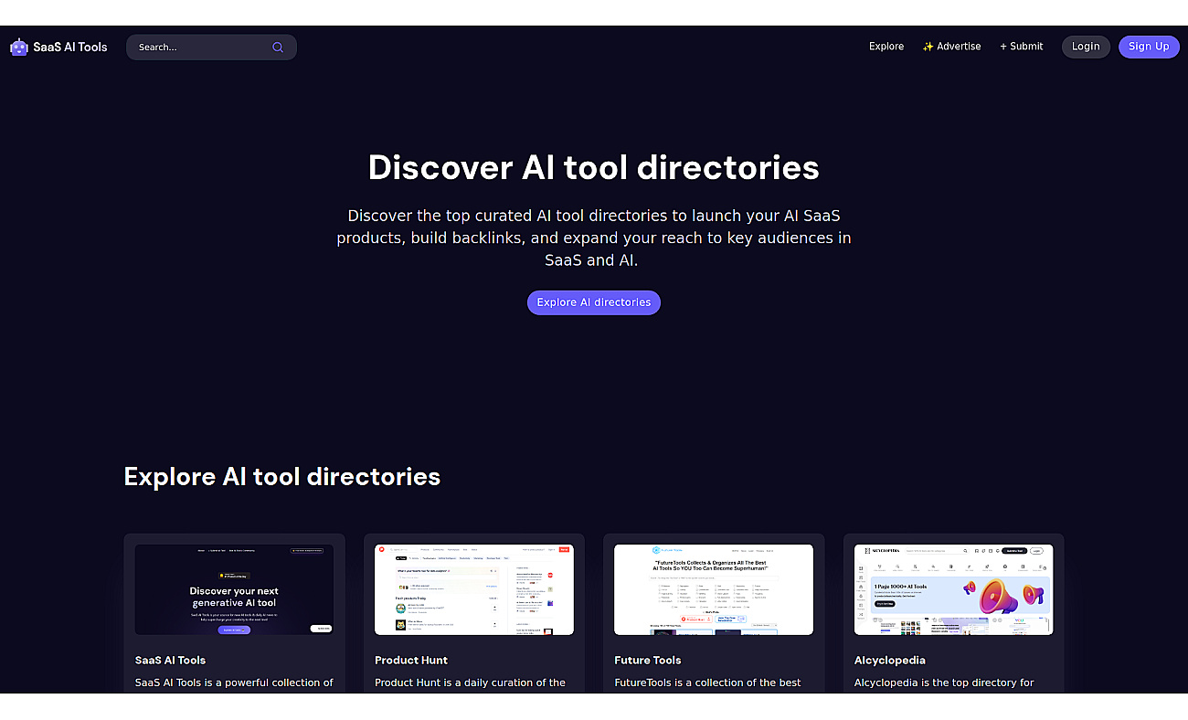Image resolution: width=1188 pixels, height=720 pixels.
Task: Open the Product Hunt card thumbnail
Action: 474,589
